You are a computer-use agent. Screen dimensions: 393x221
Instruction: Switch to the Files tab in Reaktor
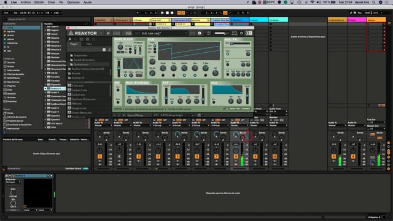pos(88,44)
